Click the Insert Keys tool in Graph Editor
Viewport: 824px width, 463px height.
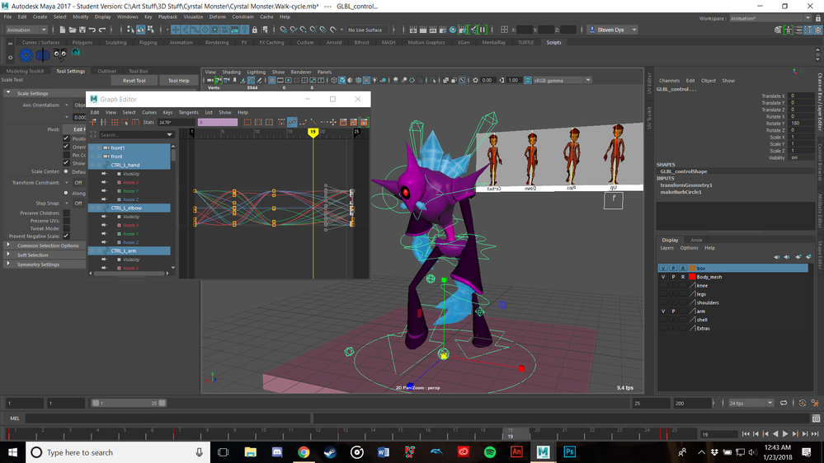(x=104, y=122)
